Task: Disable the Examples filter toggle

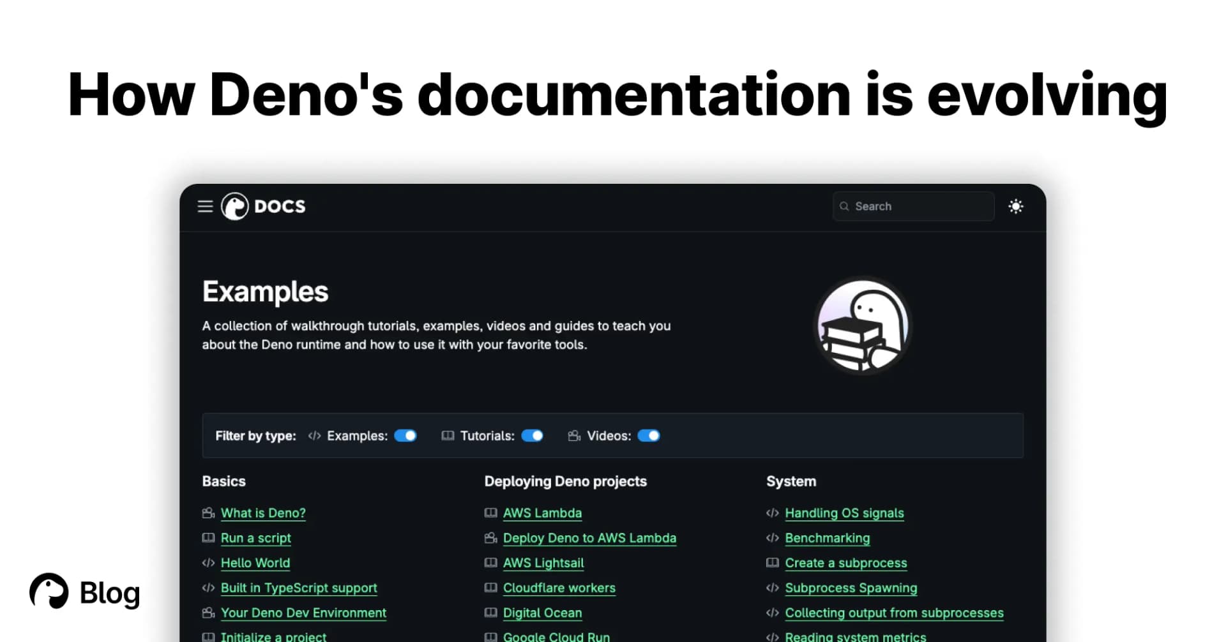Action: pyautogui.click(x=406, y=436)
